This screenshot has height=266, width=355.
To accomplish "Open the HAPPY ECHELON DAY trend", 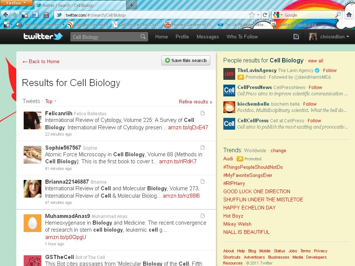I will click(249, 208).
